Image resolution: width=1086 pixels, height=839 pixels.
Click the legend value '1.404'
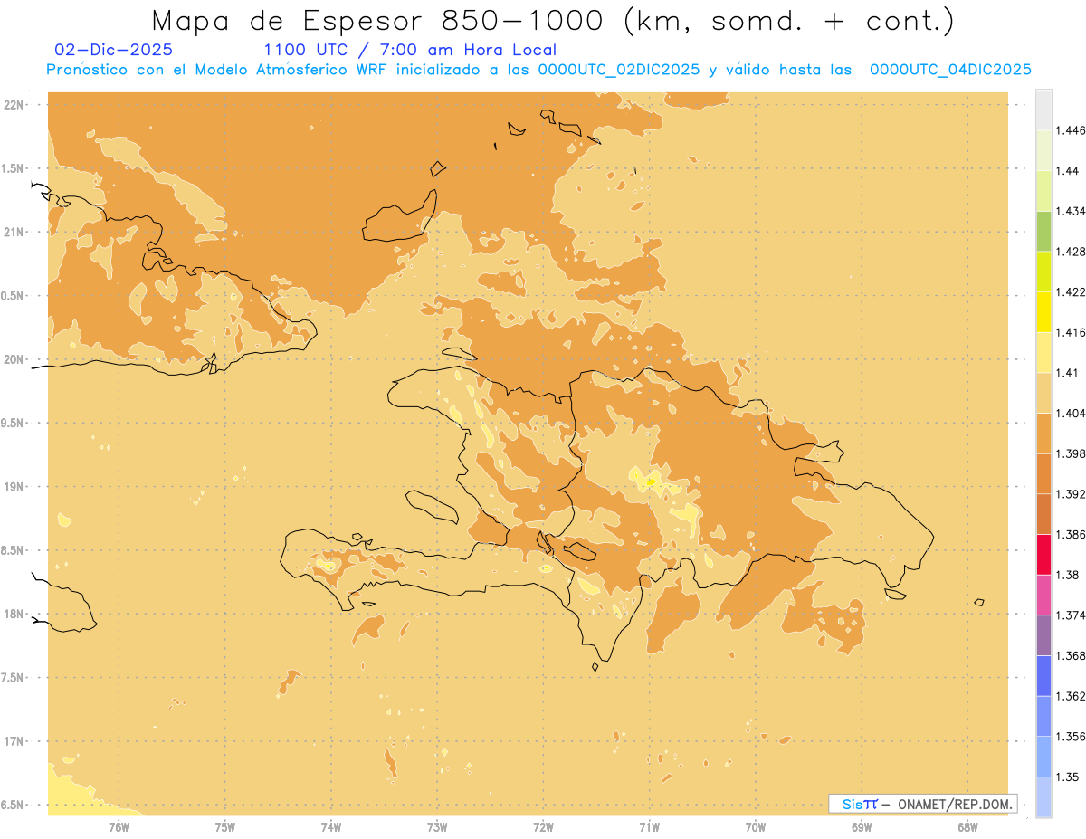pos(1071,413)
